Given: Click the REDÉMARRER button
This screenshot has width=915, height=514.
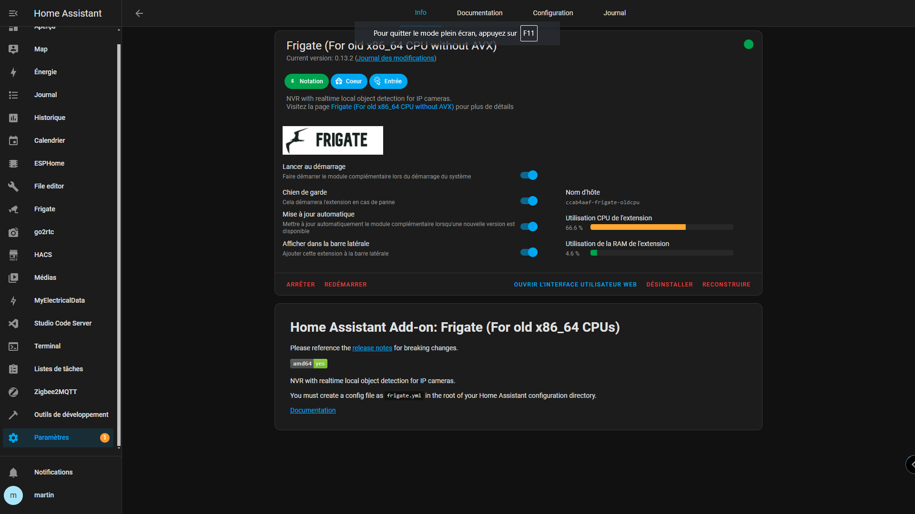Looking at the screenshot, I should (346, 285).
